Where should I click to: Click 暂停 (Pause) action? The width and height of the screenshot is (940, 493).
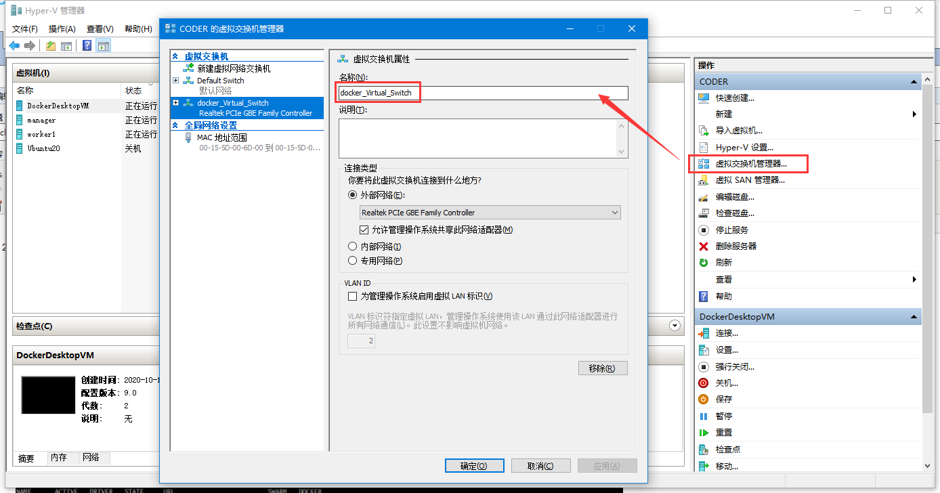pyautogui.click(x=724, y=416)
